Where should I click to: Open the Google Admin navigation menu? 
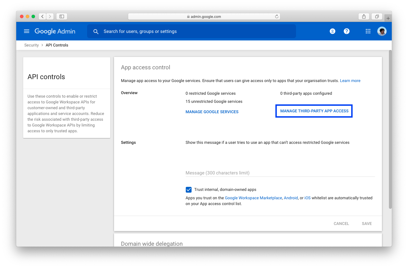coord(26,31)
